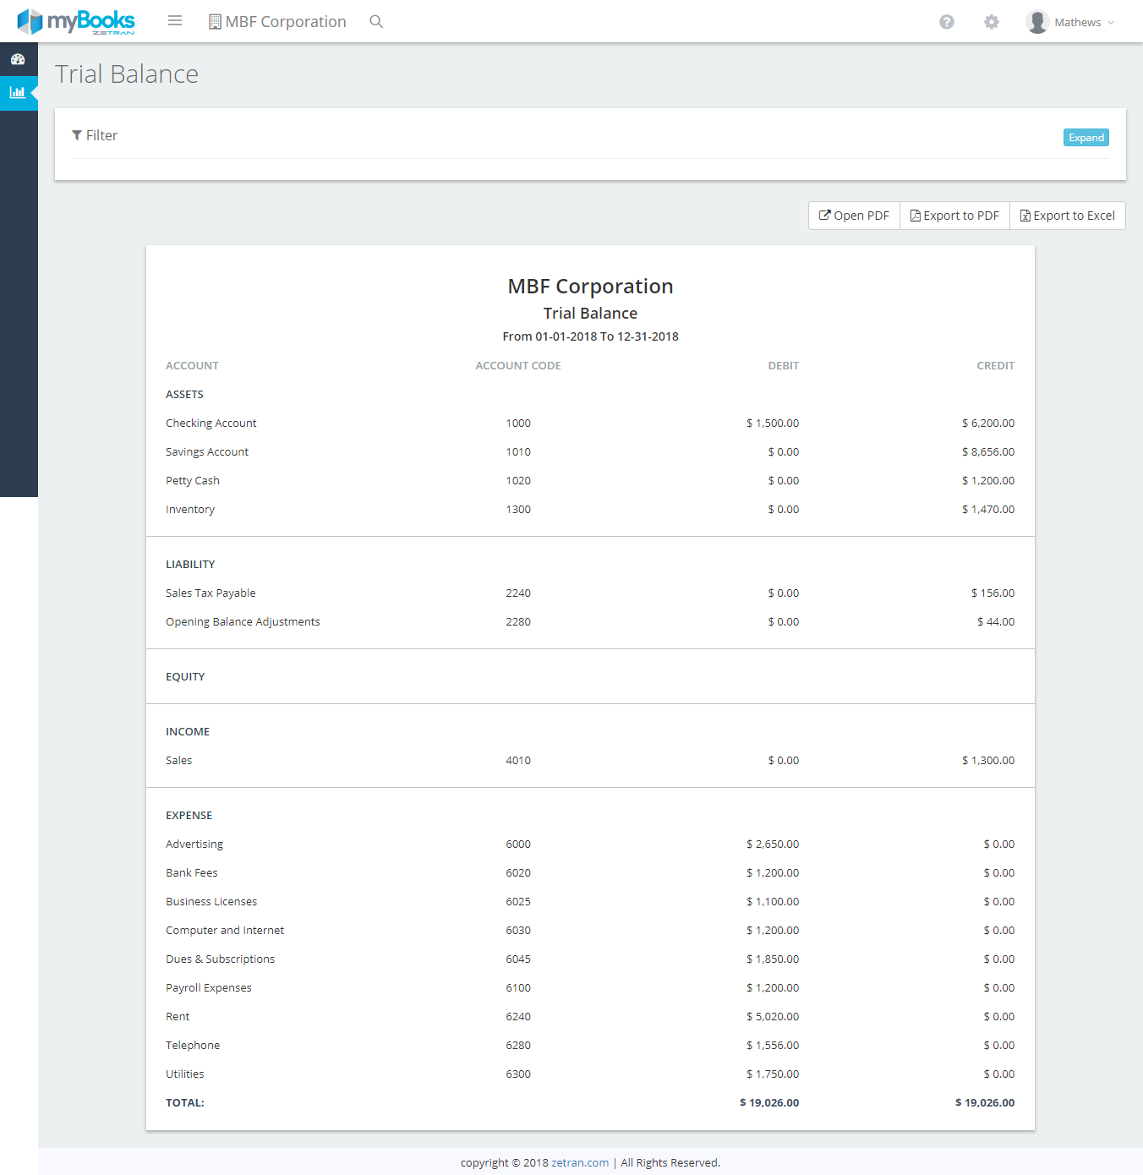Click the Mathews user avatar
Viewport: 1143px width, 1175px height.
click(1037, 22)
